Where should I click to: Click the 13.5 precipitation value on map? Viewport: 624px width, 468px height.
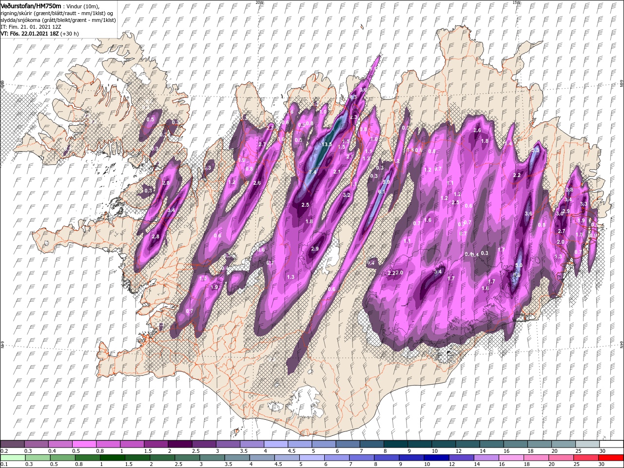point(327,144)
